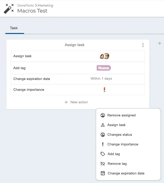Click the red importance exclamation mark
Screen dimensions: 164x183
pyautogui.click(x=104, y=90)
